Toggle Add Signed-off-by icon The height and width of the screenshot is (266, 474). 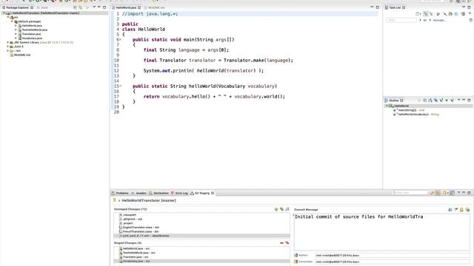click(x=456, y=210)
